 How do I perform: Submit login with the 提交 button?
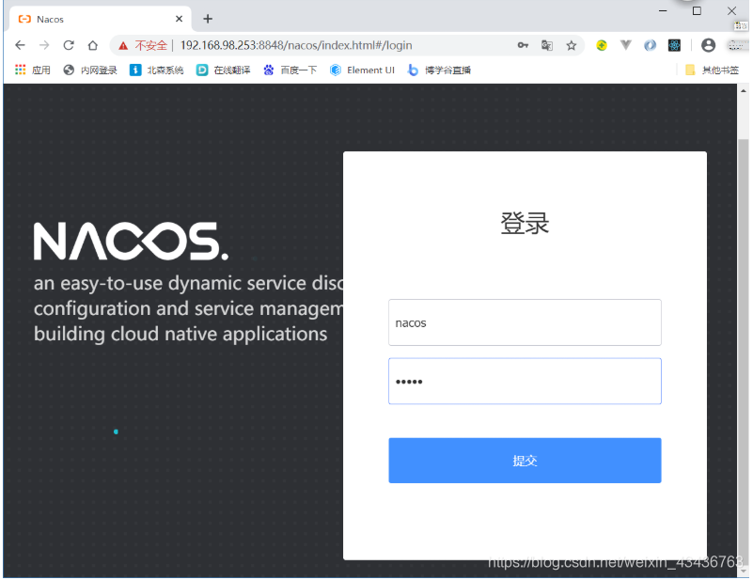pos(525,460)
